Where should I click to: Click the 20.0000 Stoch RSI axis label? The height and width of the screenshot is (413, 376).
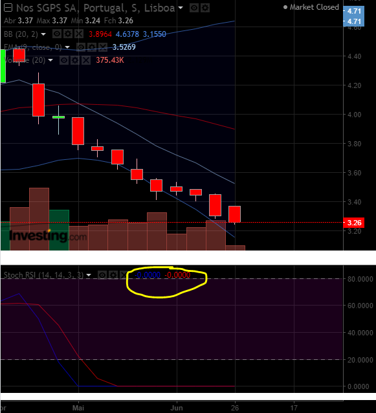point(360,360)
